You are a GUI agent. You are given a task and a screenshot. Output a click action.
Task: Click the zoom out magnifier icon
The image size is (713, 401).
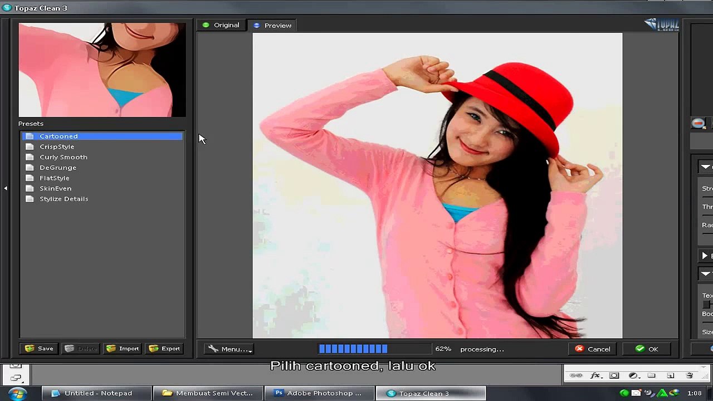click(x=699, y=123)
